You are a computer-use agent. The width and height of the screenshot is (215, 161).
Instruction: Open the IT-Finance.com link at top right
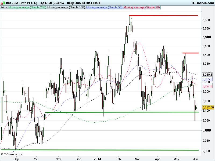coord(202,3)
